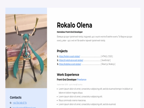Click the [ React.js, Node.js ] tech label
Image resolution: width=144 pixels, height=108 pixels.
pyautogui.click(x=108, y=64)
